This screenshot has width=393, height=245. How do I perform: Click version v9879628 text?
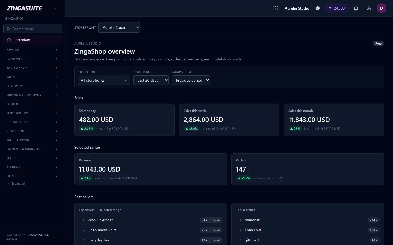click(11, 240)
